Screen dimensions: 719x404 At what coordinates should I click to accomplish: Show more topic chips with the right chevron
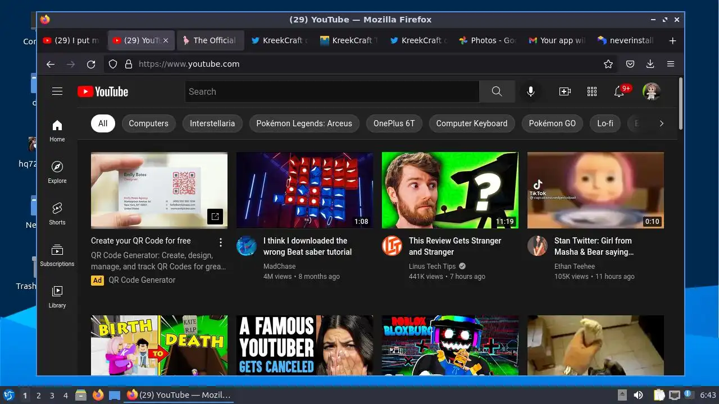pos(661,123)
